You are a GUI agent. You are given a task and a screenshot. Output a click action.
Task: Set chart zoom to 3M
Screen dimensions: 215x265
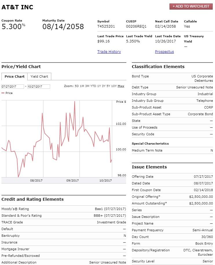(87, 86)
